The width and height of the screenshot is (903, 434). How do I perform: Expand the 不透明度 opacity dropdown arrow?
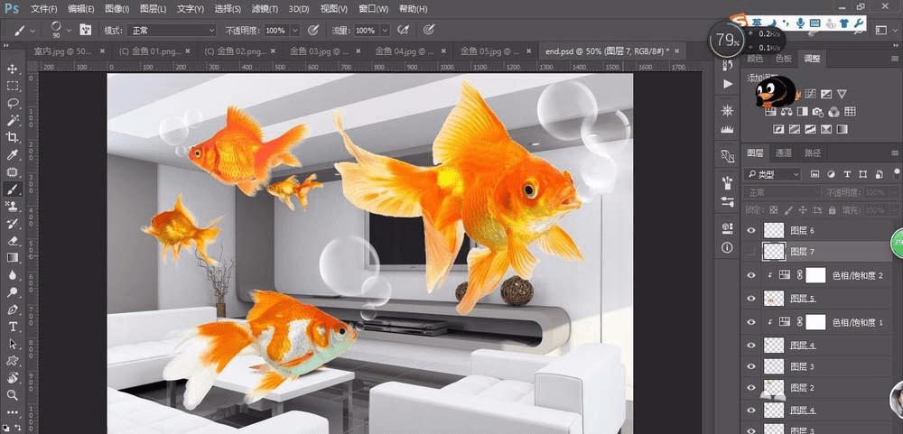click(x=295, y=30)
